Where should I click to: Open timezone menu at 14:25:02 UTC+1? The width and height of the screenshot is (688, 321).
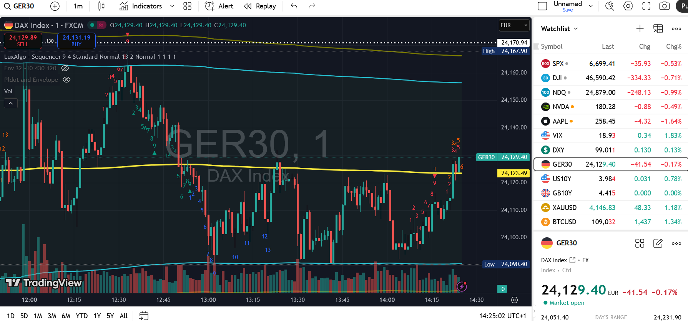tap(502, 316)
